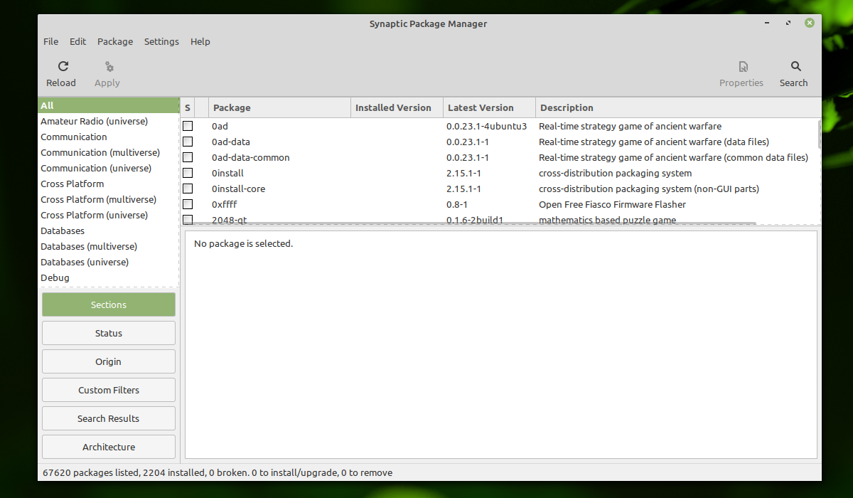Check the box for 0ad-data-common
This screenshot has height=498, width=853.
[188, 157]
